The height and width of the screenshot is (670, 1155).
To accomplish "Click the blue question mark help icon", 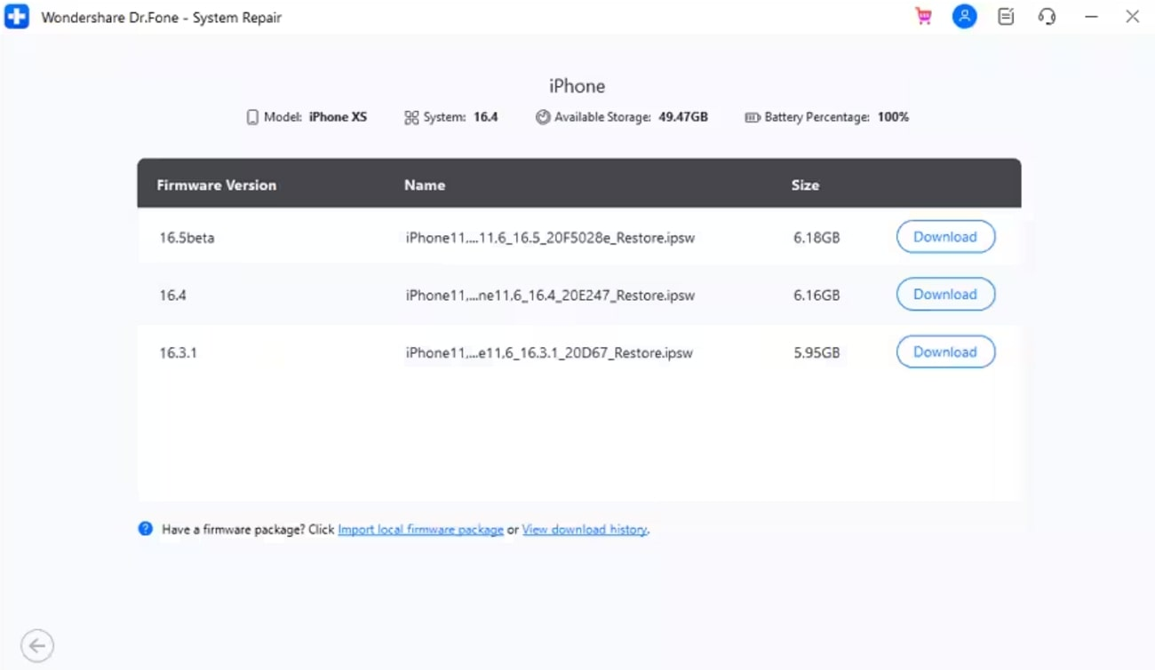I will coord(146,529).
